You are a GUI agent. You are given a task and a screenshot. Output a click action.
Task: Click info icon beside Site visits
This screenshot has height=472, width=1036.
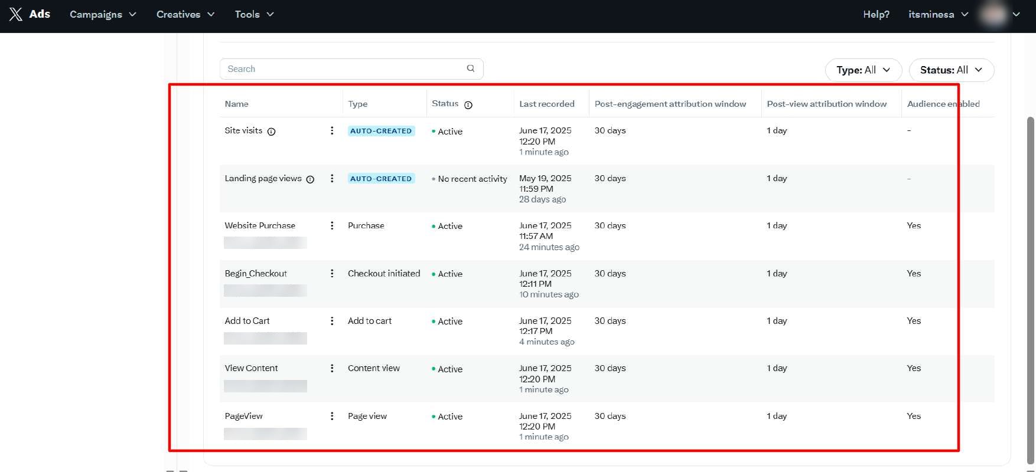271,132
